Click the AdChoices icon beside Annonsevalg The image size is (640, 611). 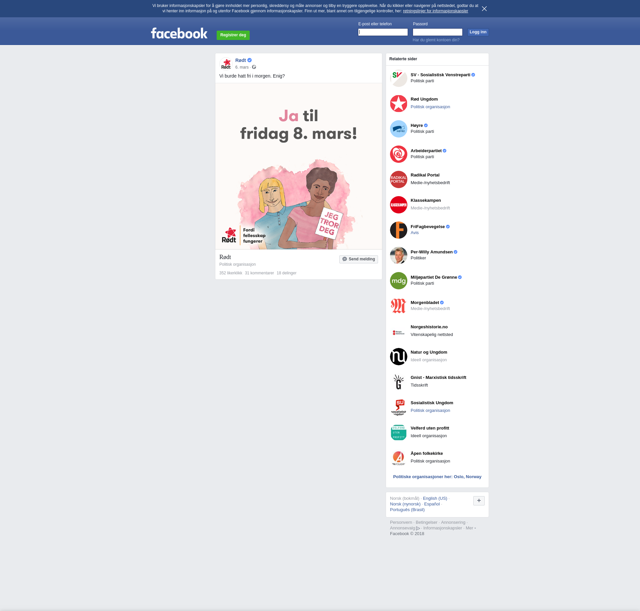click(x=418, y=528)
